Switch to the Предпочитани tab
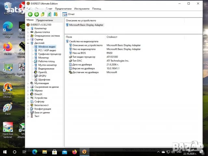The image size is (208, 156). [x=45, y=20]
